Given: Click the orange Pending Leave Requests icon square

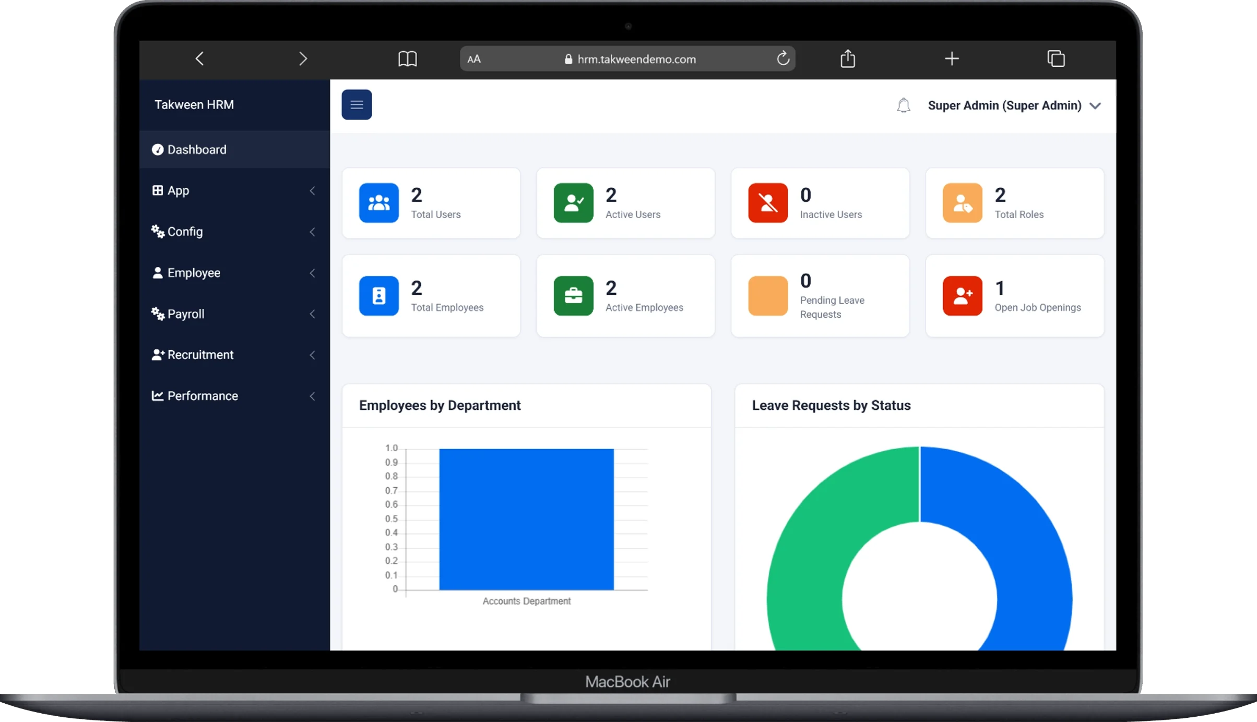Looking at the screenshot, I should coord(767,296).
